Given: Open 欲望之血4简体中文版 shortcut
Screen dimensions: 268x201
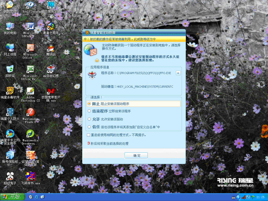Looking at the screenshot, I should pyautogui.click(x=30, y=159).
